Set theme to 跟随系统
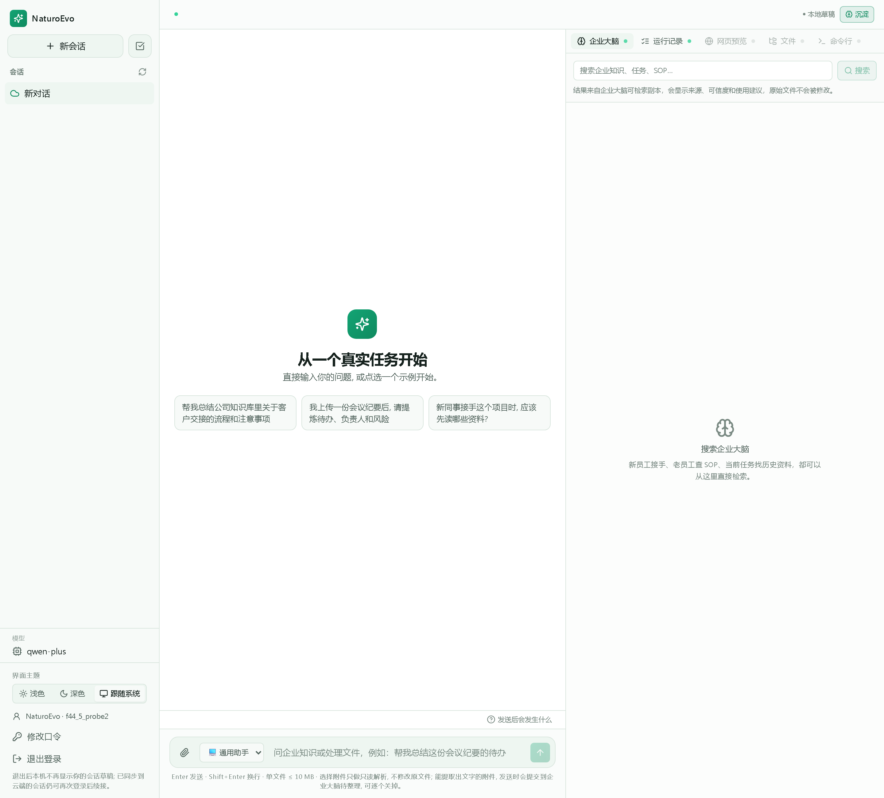The width and height of the screenshot is (884, 798). (x=120, y=694)
